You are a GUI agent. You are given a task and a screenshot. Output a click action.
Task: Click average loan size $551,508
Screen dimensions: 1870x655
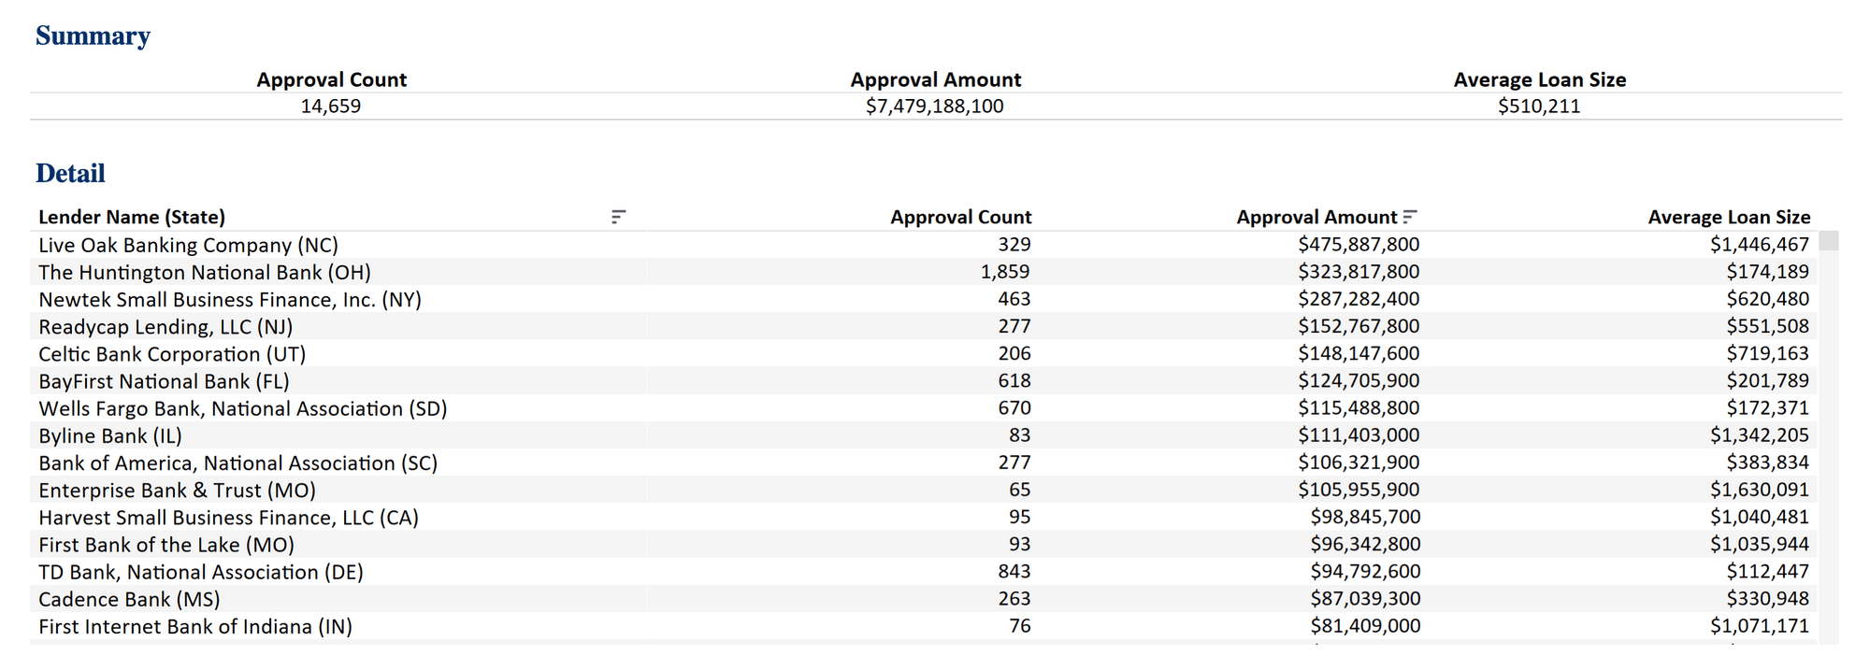click(1767, 326)
